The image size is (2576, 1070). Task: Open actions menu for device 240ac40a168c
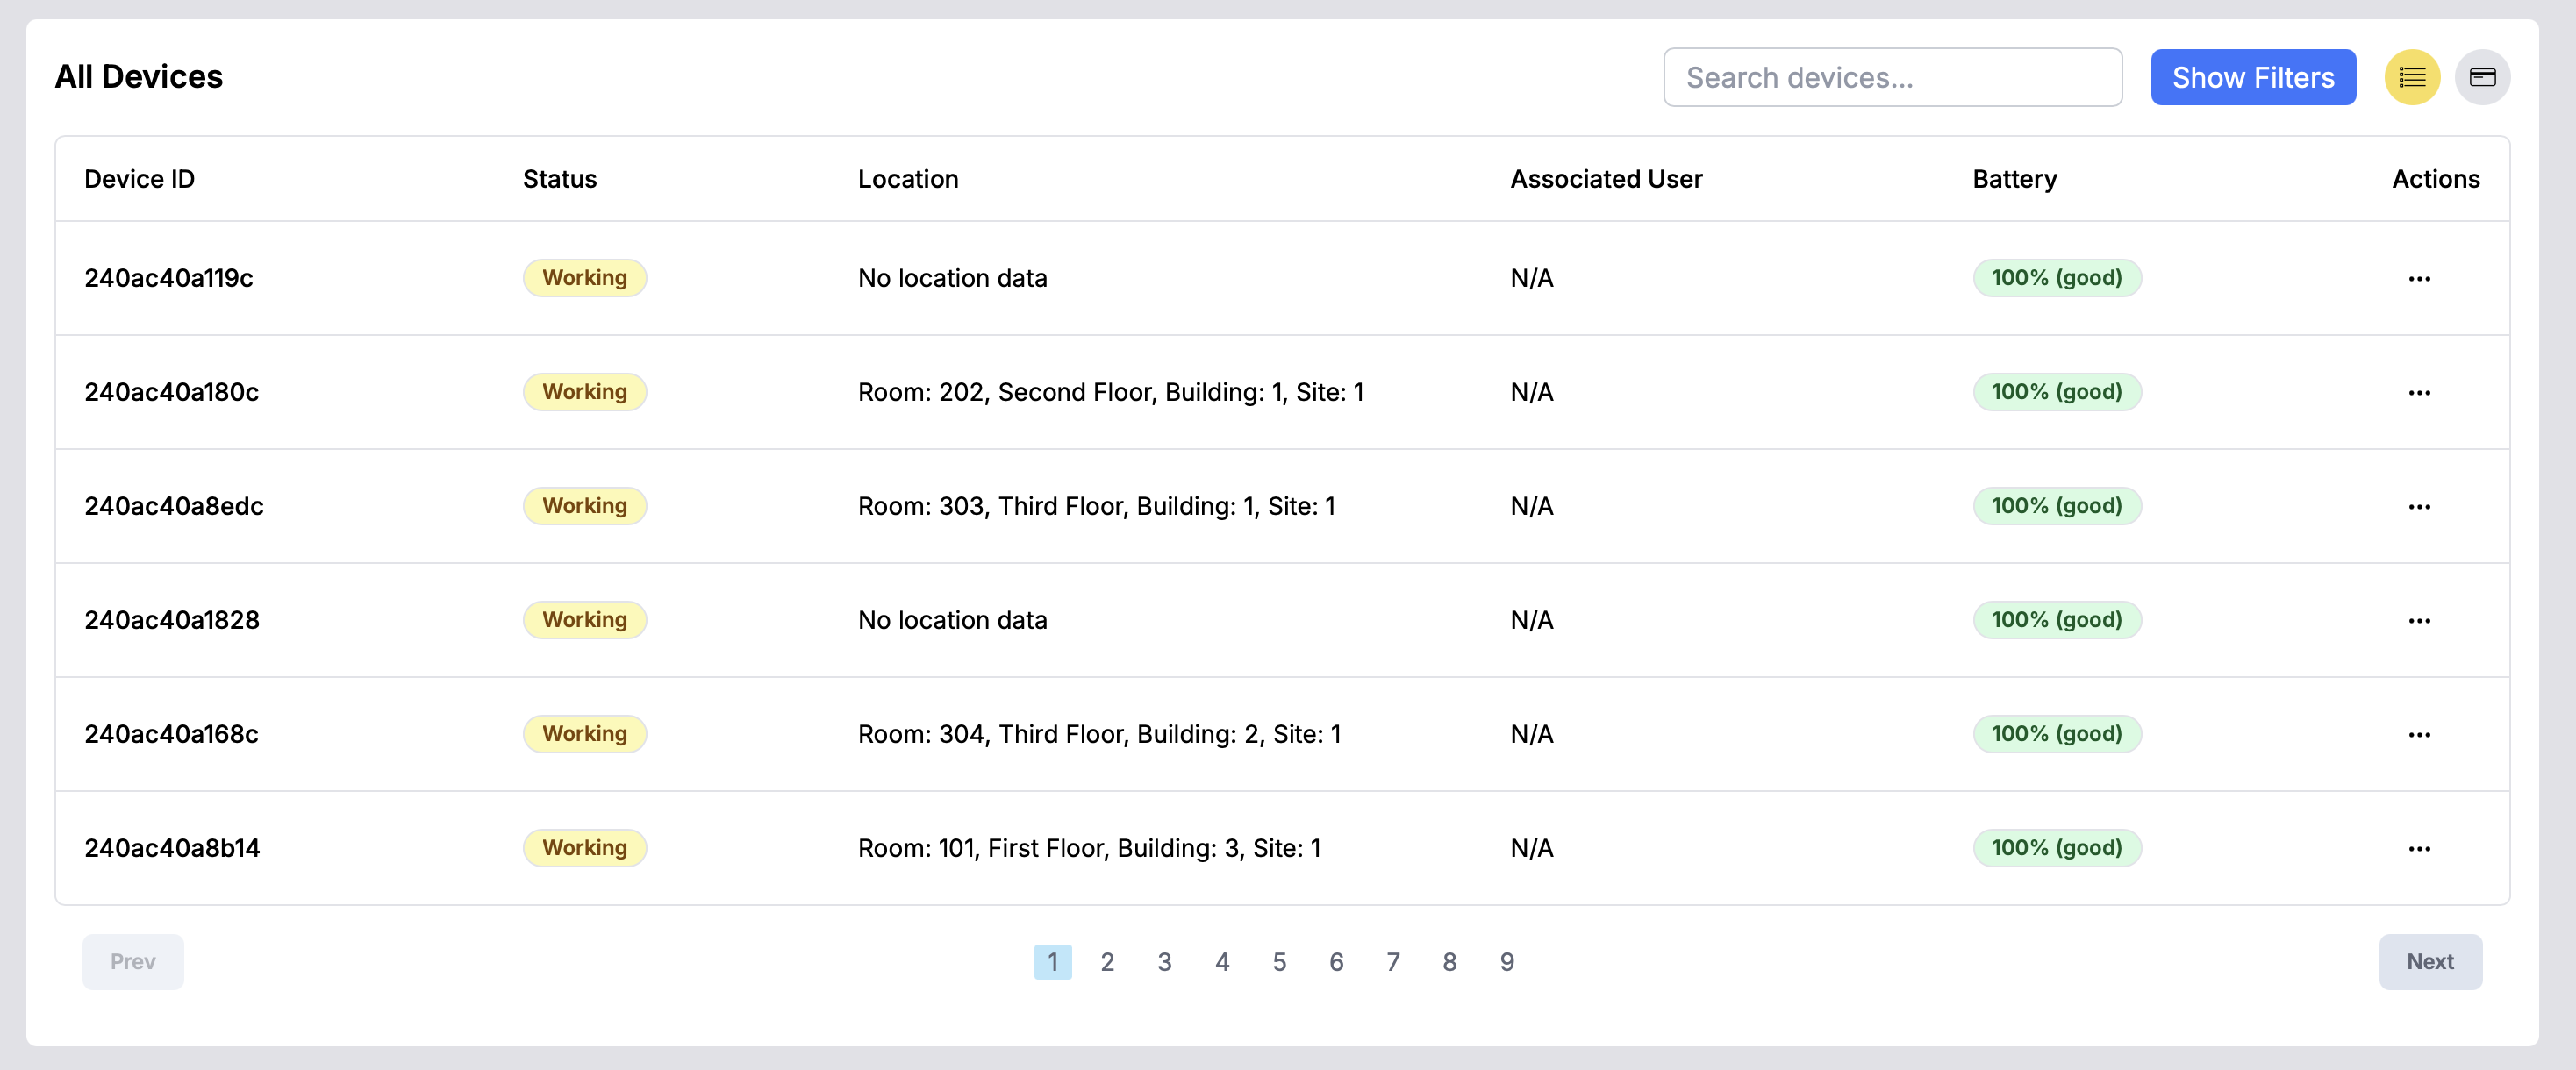coord(2418,735)
